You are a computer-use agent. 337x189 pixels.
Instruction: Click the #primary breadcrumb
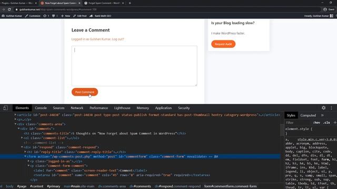[x=54, y=186]
